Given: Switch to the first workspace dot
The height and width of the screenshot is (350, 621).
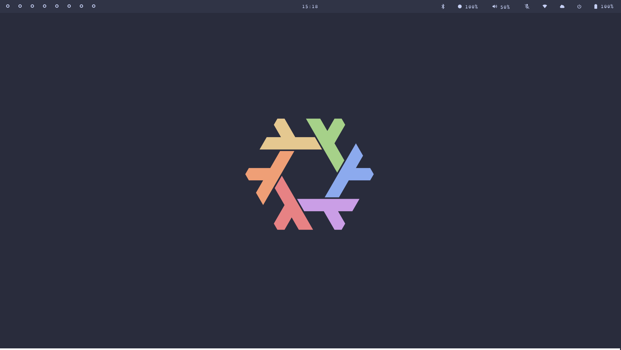Looking at the screenshot, I should coord(7,6).
